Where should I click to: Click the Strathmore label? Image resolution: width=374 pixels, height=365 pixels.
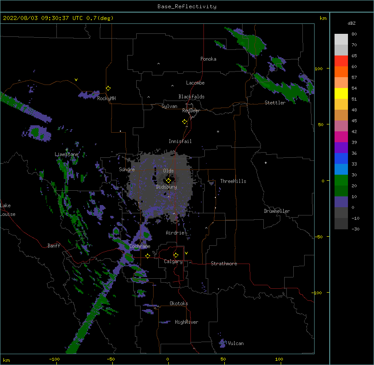(224, 264)
